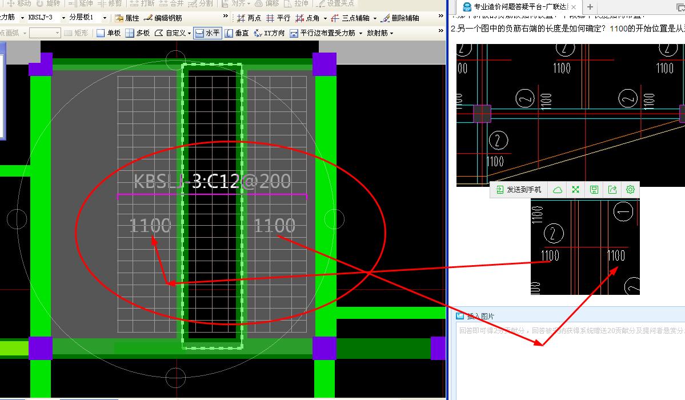Click the small CAD detail image with 1100 labels
Image resolution: width=685 pixels, height=400 pixels.
point(585,246)
